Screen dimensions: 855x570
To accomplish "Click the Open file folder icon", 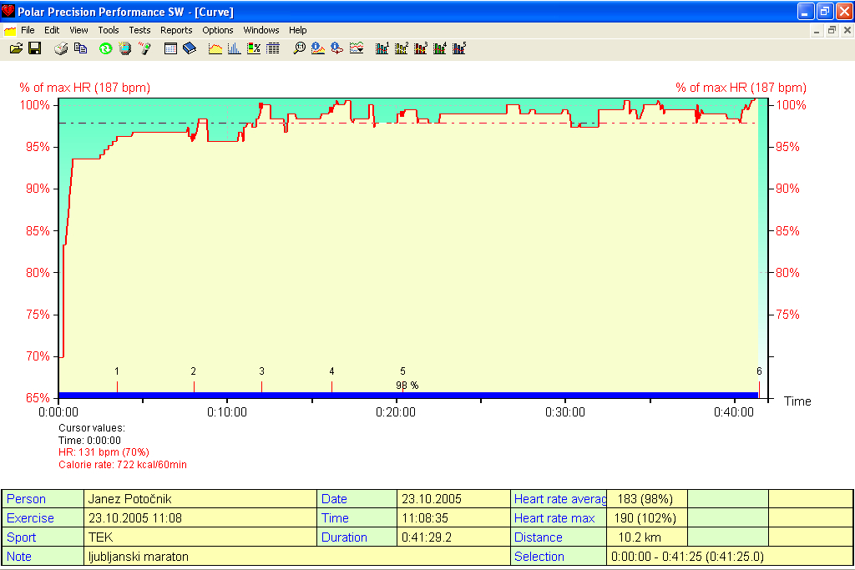I will click(x=17, y=48).
